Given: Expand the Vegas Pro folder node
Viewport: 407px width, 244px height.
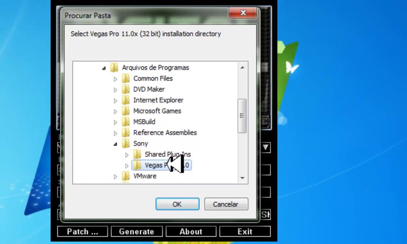Looking at the screenshot, I should point(127,166).
